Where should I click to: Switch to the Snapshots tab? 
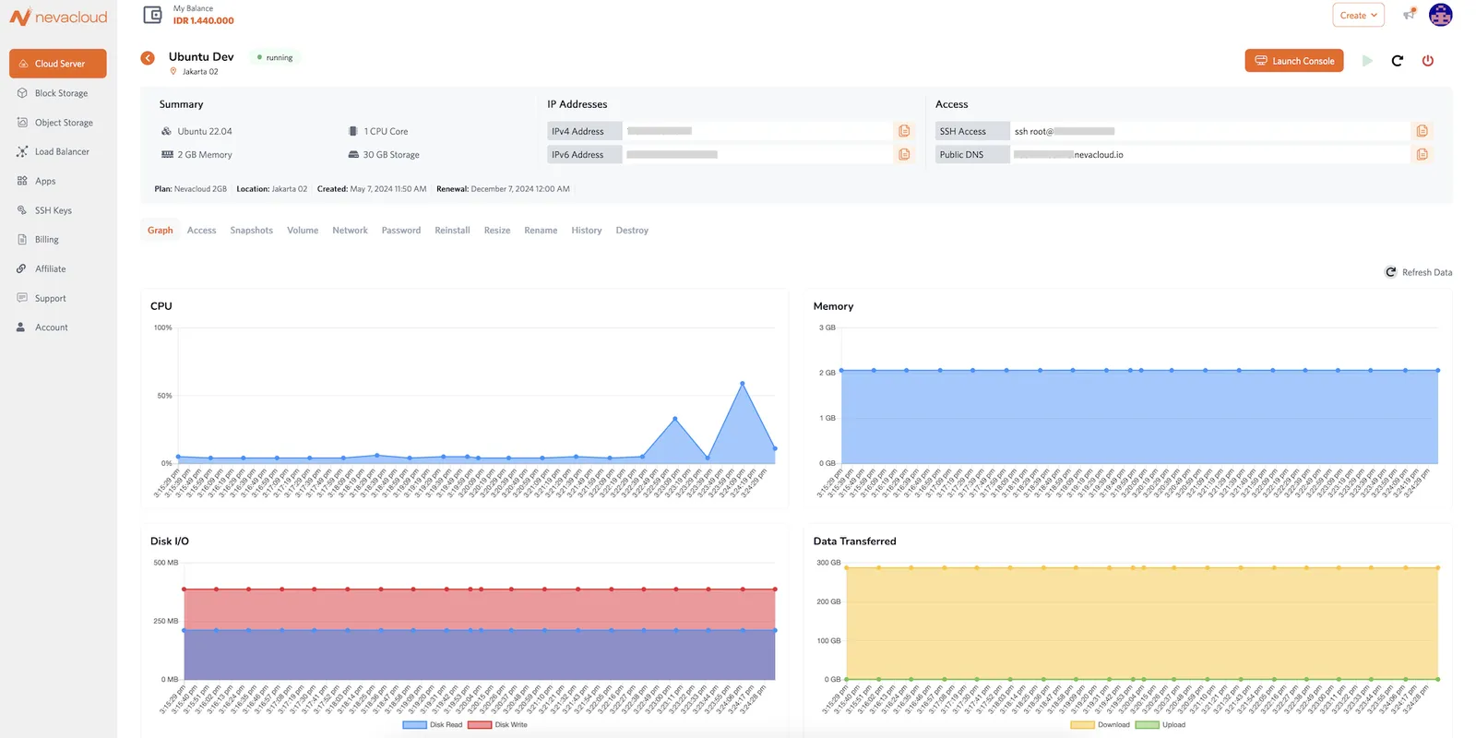[251, 231]
